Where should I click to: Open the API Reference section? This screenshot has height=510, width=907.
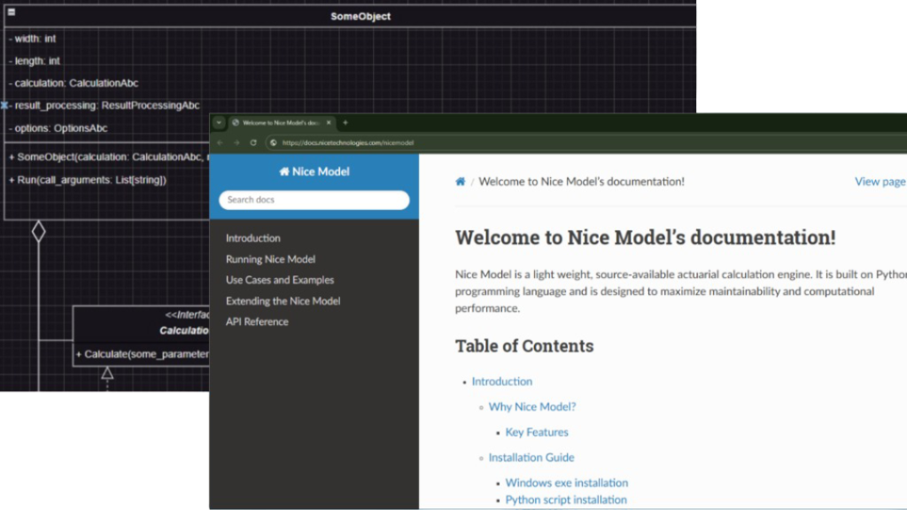(x=257, y=321)
